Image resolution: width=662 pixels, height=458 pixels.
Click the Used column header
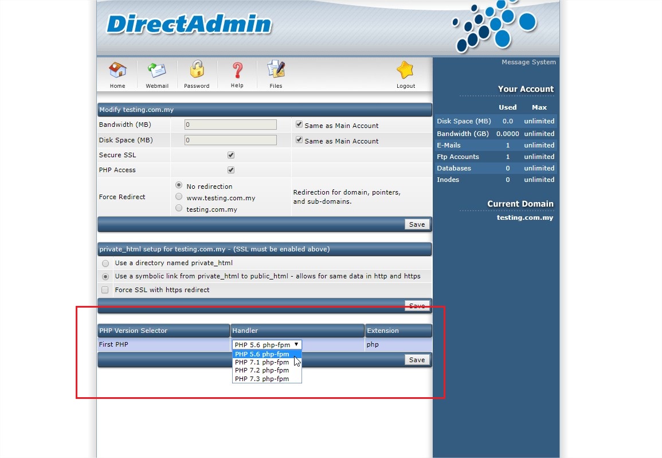tap(507, 107)
